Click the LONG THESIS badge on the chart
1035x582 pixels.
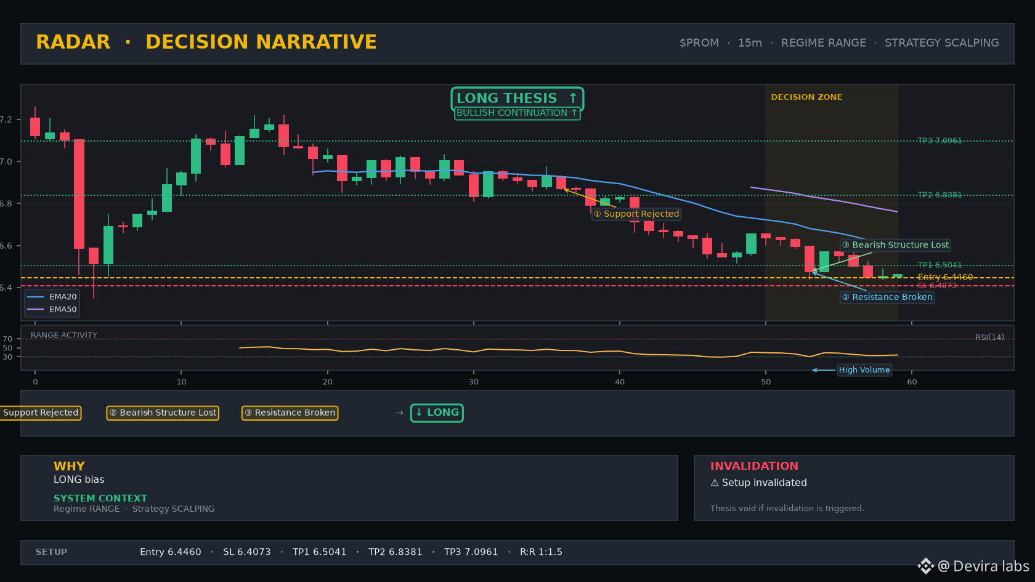pyautogui.click(x=517, y=99)
